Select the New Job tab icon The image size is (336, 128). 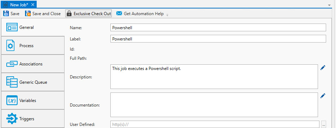[6, 5]
